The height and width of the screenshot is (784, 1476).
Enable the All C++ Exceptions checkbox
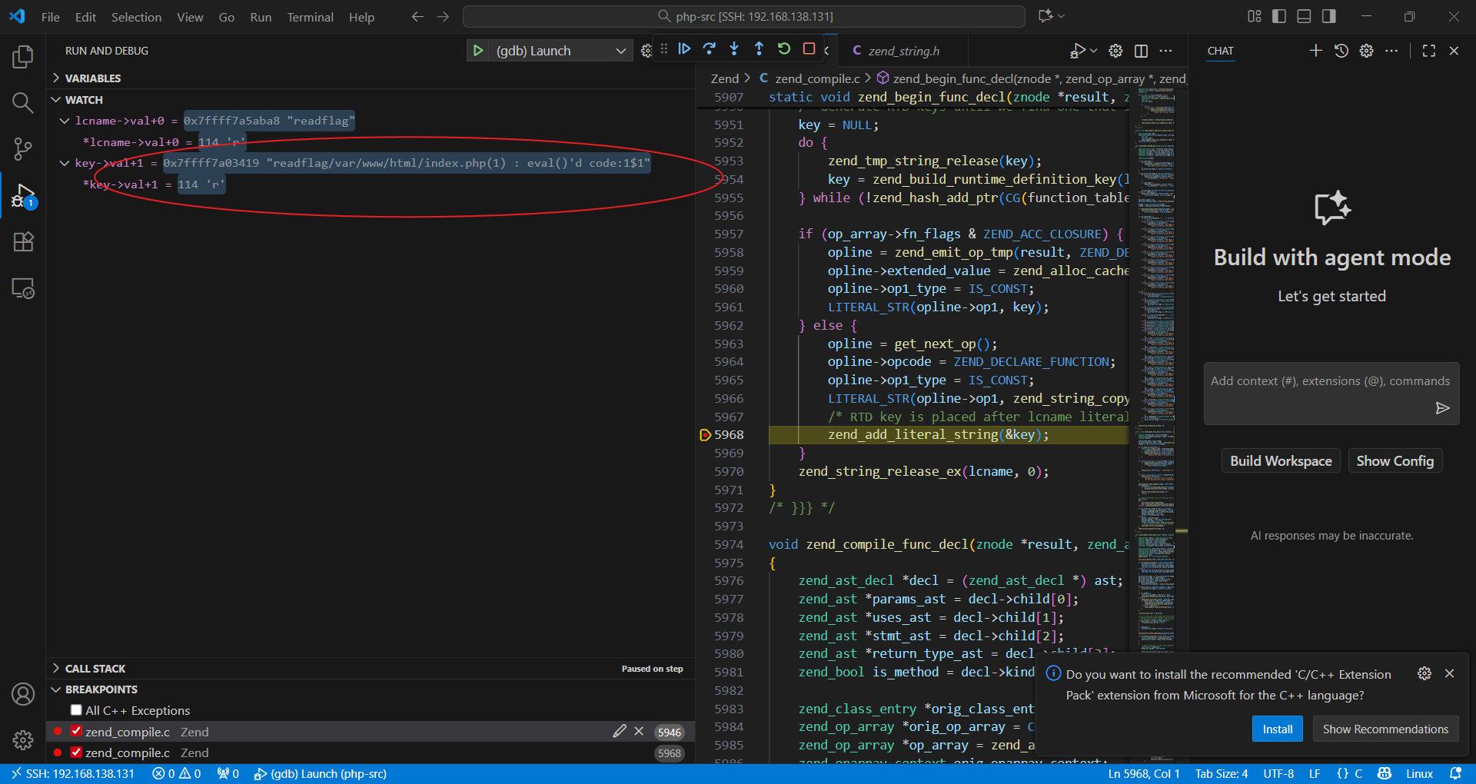coord(76,710)
